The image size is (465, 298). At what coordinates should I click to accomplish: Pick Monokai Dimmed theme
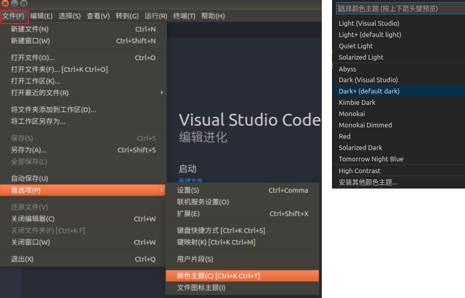pos(399,125)
